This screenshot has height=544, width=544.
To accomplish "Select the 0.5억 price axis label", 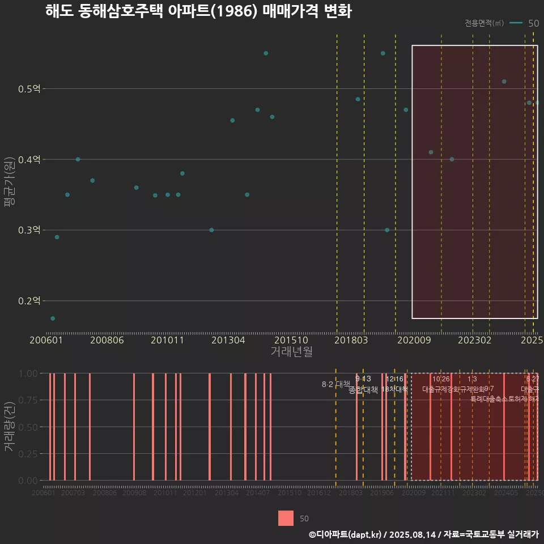I will pyautogui.click(x=29, y=89).
